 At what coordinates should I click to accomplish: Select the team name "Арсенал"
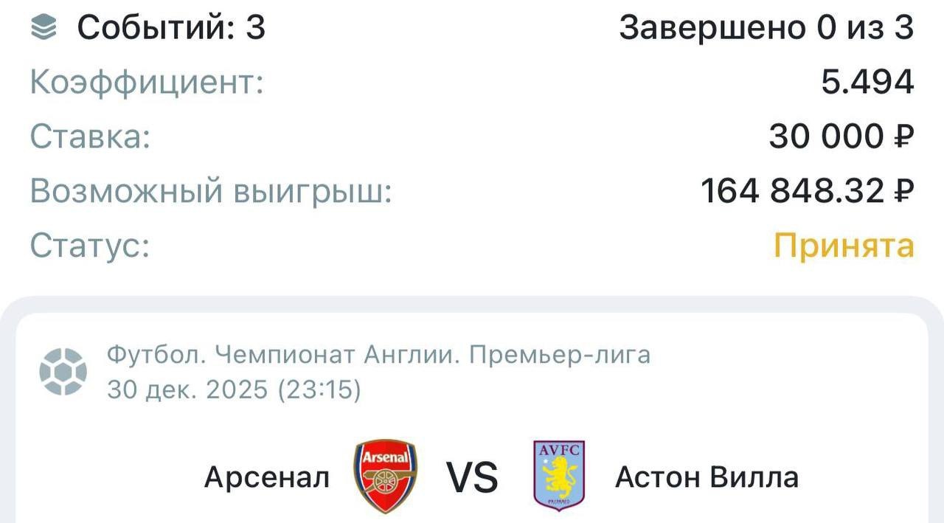coord(267,478)
